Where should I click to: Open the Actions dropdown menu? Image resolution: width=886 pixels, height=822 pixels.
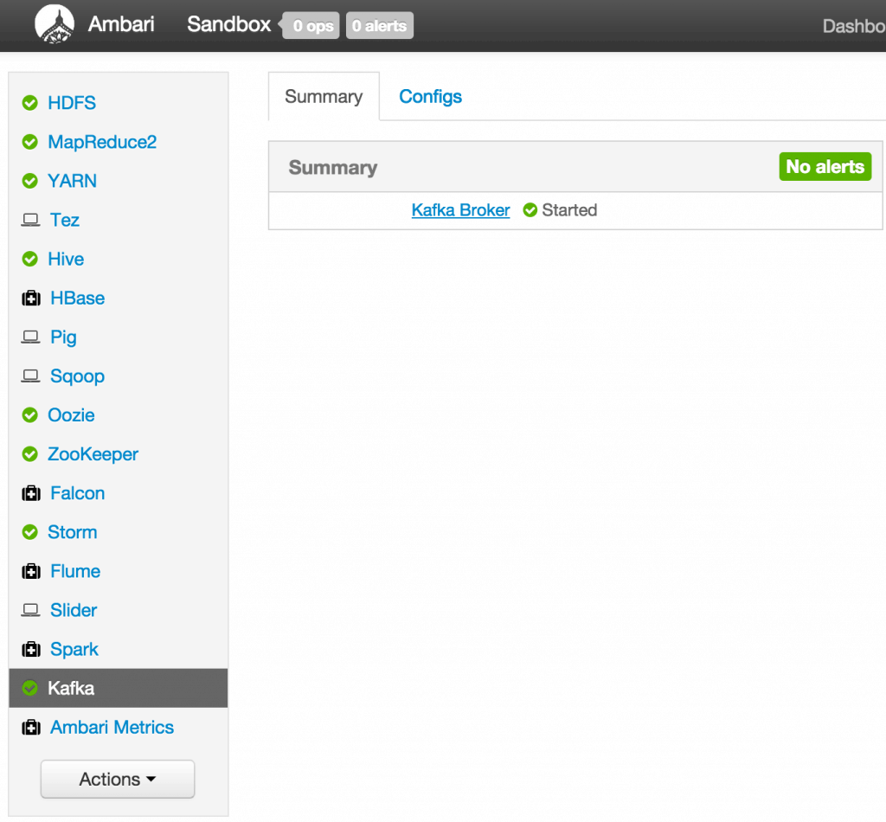point(118,780)
